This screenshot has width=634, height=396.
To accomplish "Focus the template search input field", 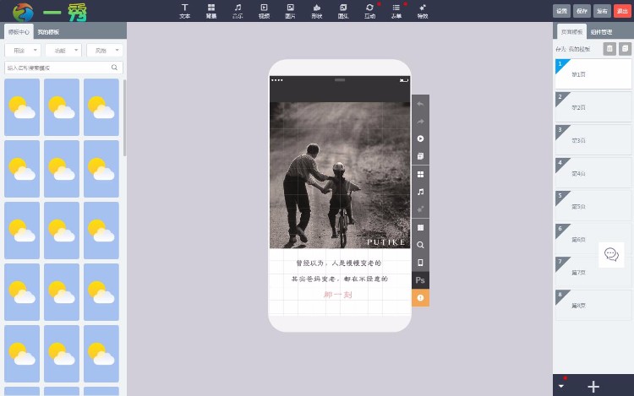I will coord(63,68).
